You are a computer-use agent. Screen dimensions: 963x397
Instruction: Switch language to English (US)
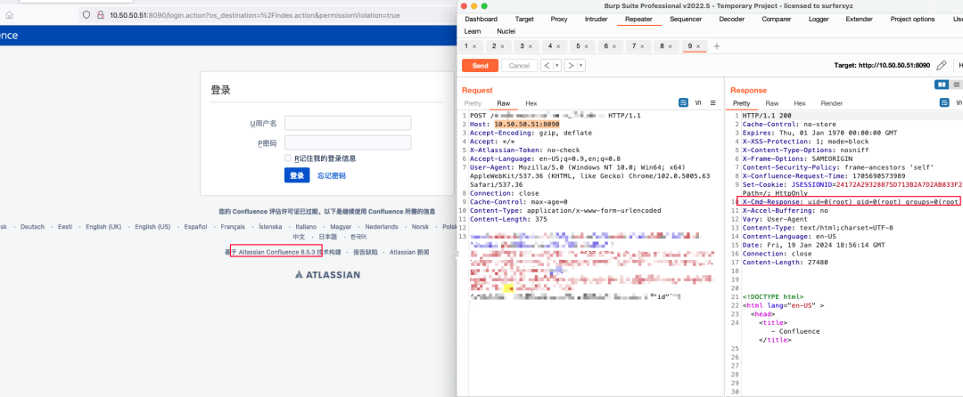(153, 227)
